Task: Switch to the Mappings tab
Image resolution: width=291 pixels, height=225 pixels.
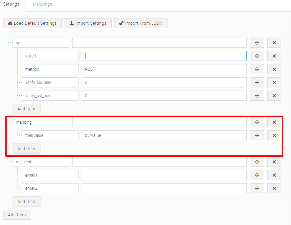Action: pyautogui.click(x=42, y=4)
